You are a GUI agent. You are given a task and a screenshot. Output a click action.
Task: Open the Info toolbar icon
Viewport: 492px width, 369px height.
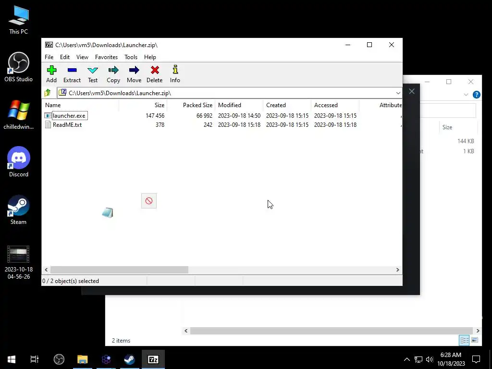point(175,74)
